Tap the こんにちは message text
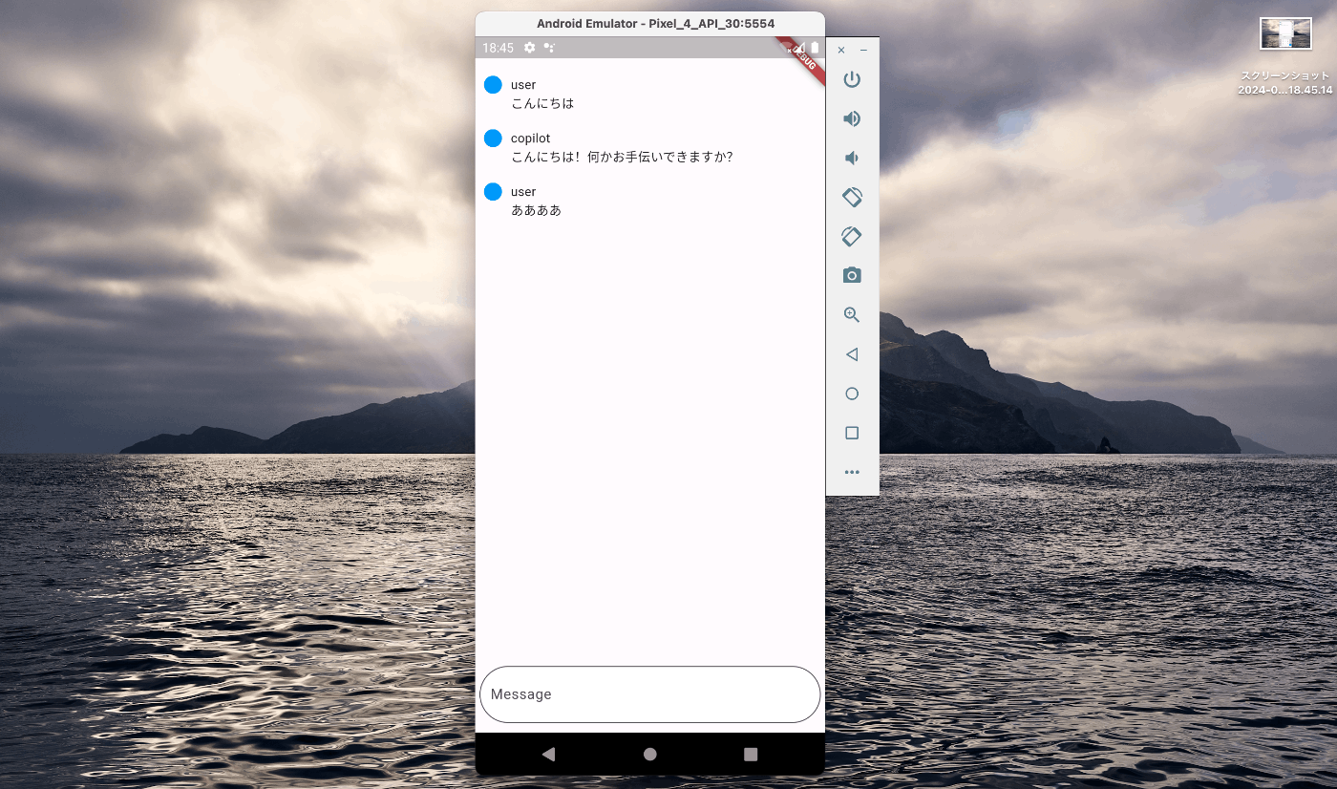Screen dimensions: 1337x789 point(542,103)
